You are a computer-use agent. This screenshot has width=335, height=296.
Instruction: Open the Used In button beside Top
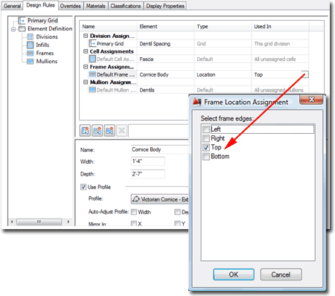pos(305,74)
